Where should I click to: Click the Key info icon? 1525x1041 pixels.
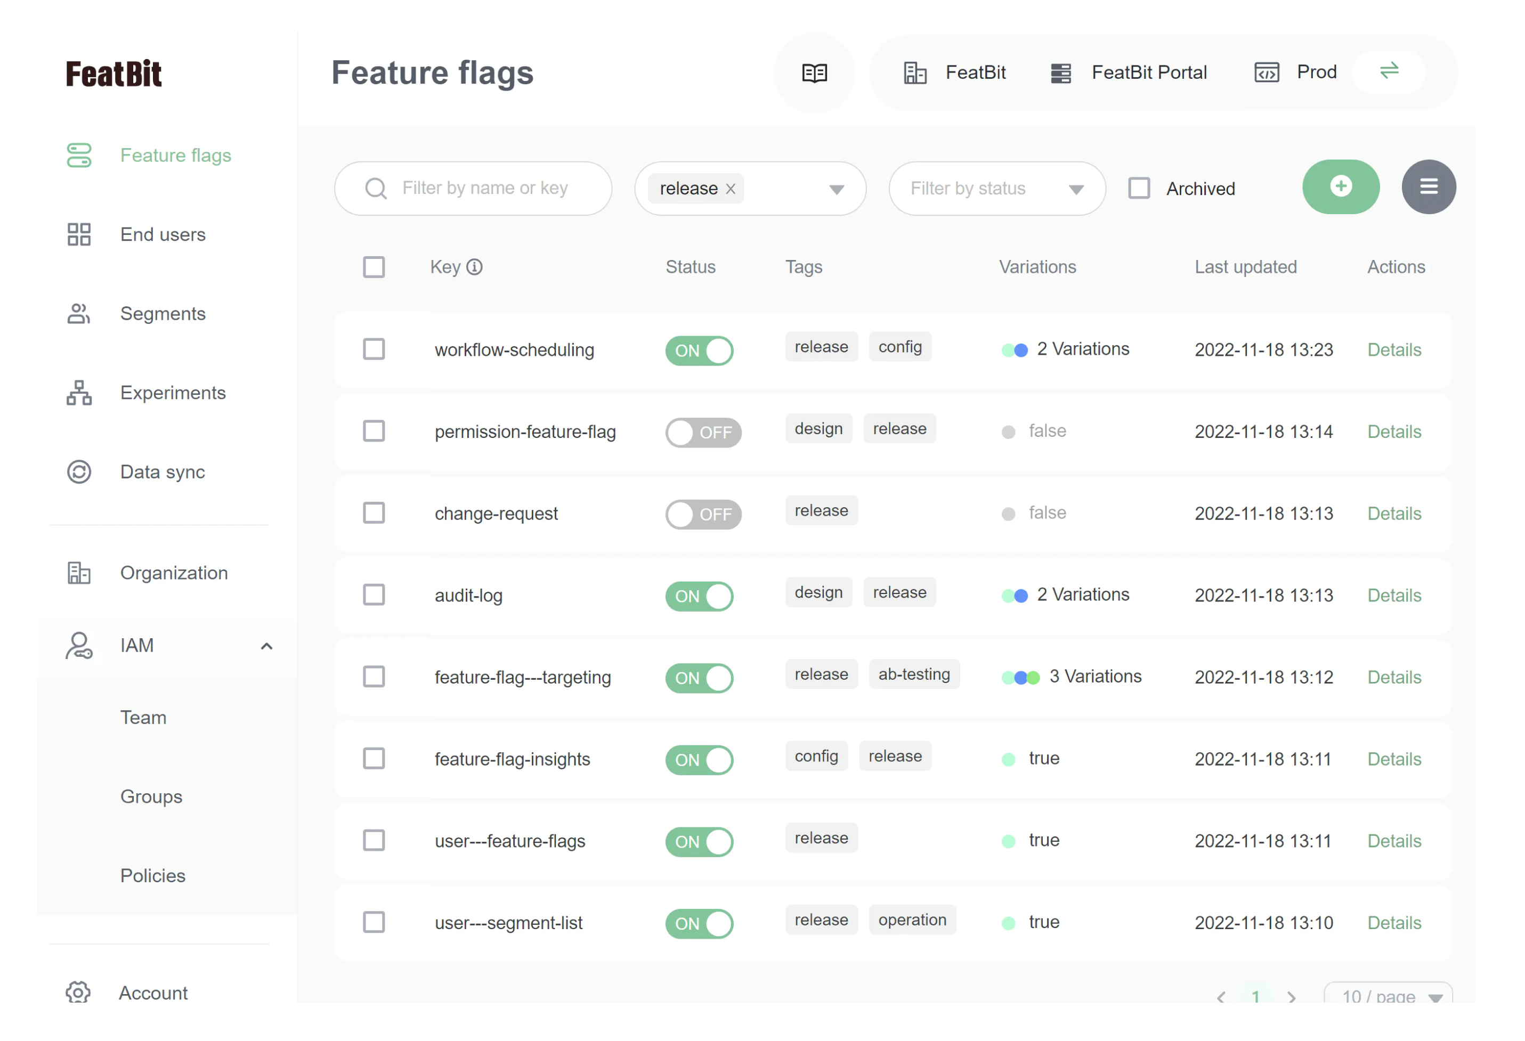[474, 267]
